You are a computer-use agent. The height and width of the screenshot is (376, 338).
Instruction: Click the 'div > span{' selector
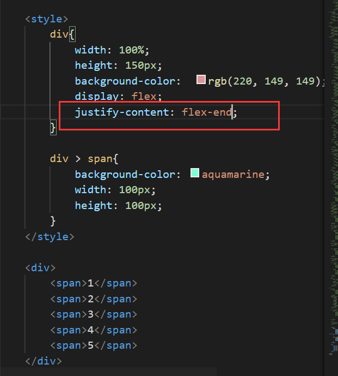pyautogui.click(x=84, y=159)
